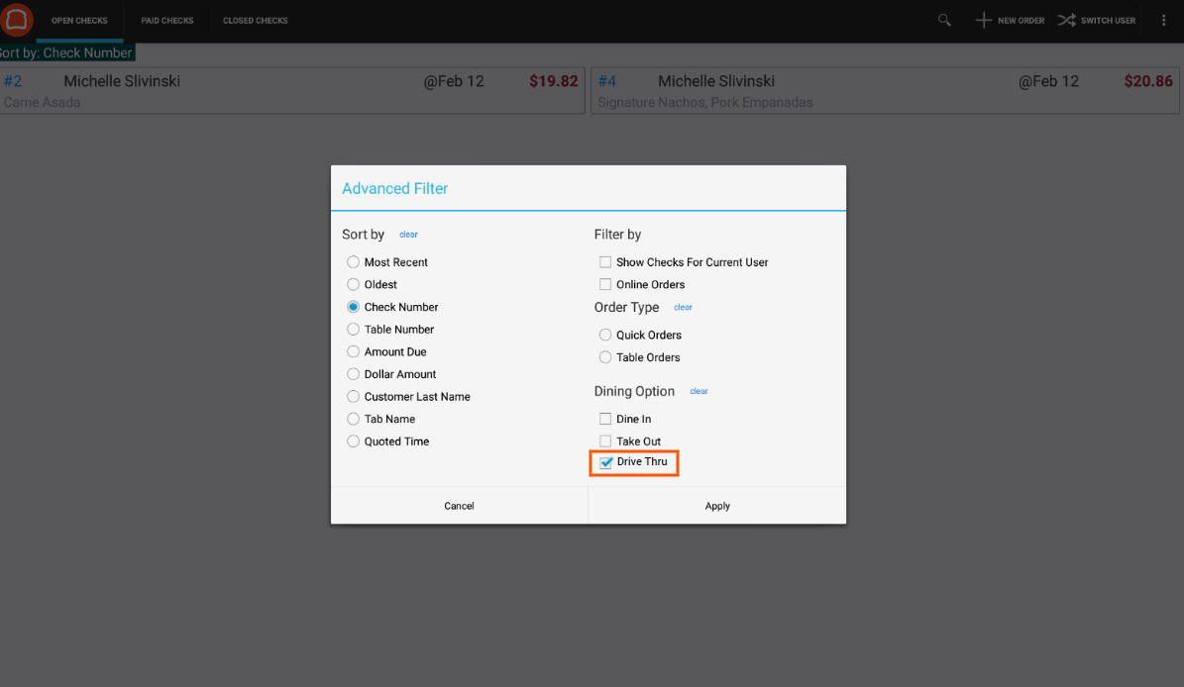The image size is (1184, 687).
Task: Click the Toast logo icon
Action: (x=18, y=20)
